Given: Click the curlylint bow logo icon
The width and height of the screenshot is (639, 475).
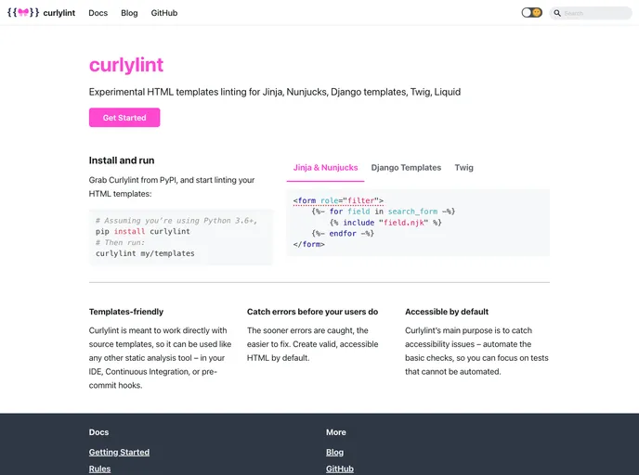Looking at the screenshot, I should pyautogui.click(x=23, y=13).
